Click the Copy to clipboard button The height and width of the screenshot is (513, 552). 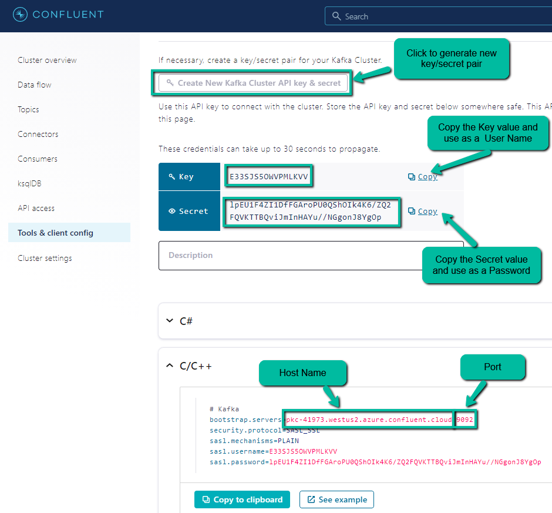point(242,499)
